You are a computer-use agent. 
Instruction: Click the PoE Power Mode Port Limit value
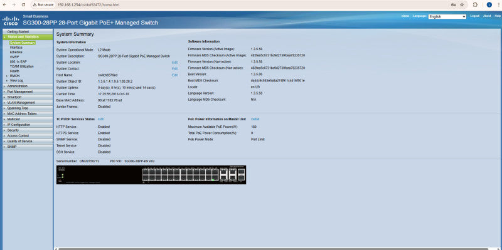[258, 139]
